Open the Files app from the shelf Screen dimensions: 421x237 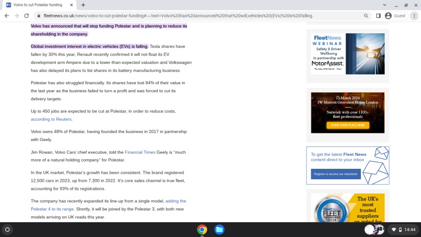pyautogui.click(x=219, y=230)
